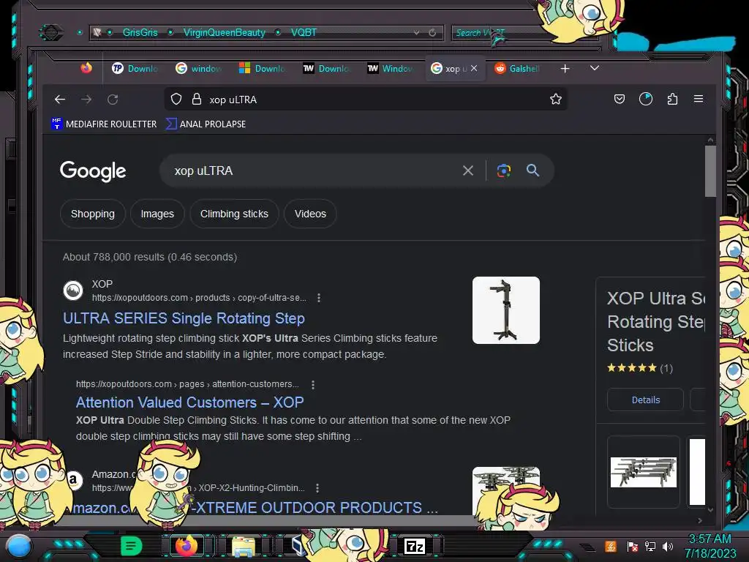749x562 pixels.
Task: Clear the Google search box with the X
Action: (468, 171)
